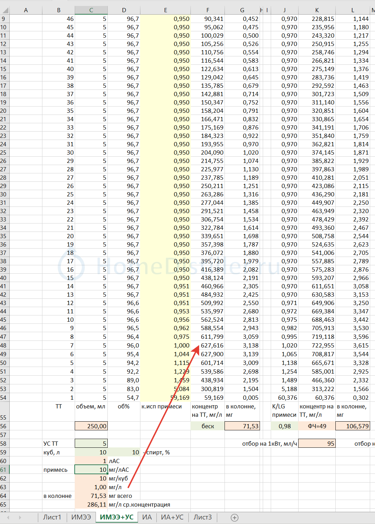
Task: Click the ФЧ=49 cell
Action: pos(317,426)
